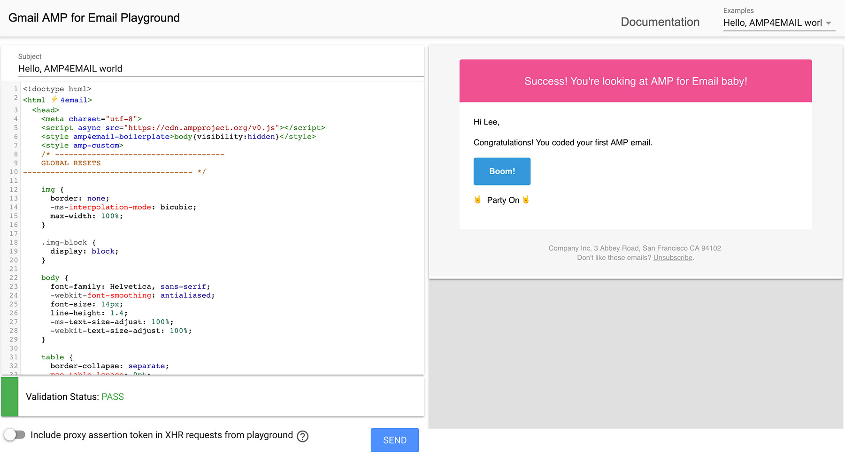
Task: Click the 'max-width: 100%;' code line
Action: point(87,216)
